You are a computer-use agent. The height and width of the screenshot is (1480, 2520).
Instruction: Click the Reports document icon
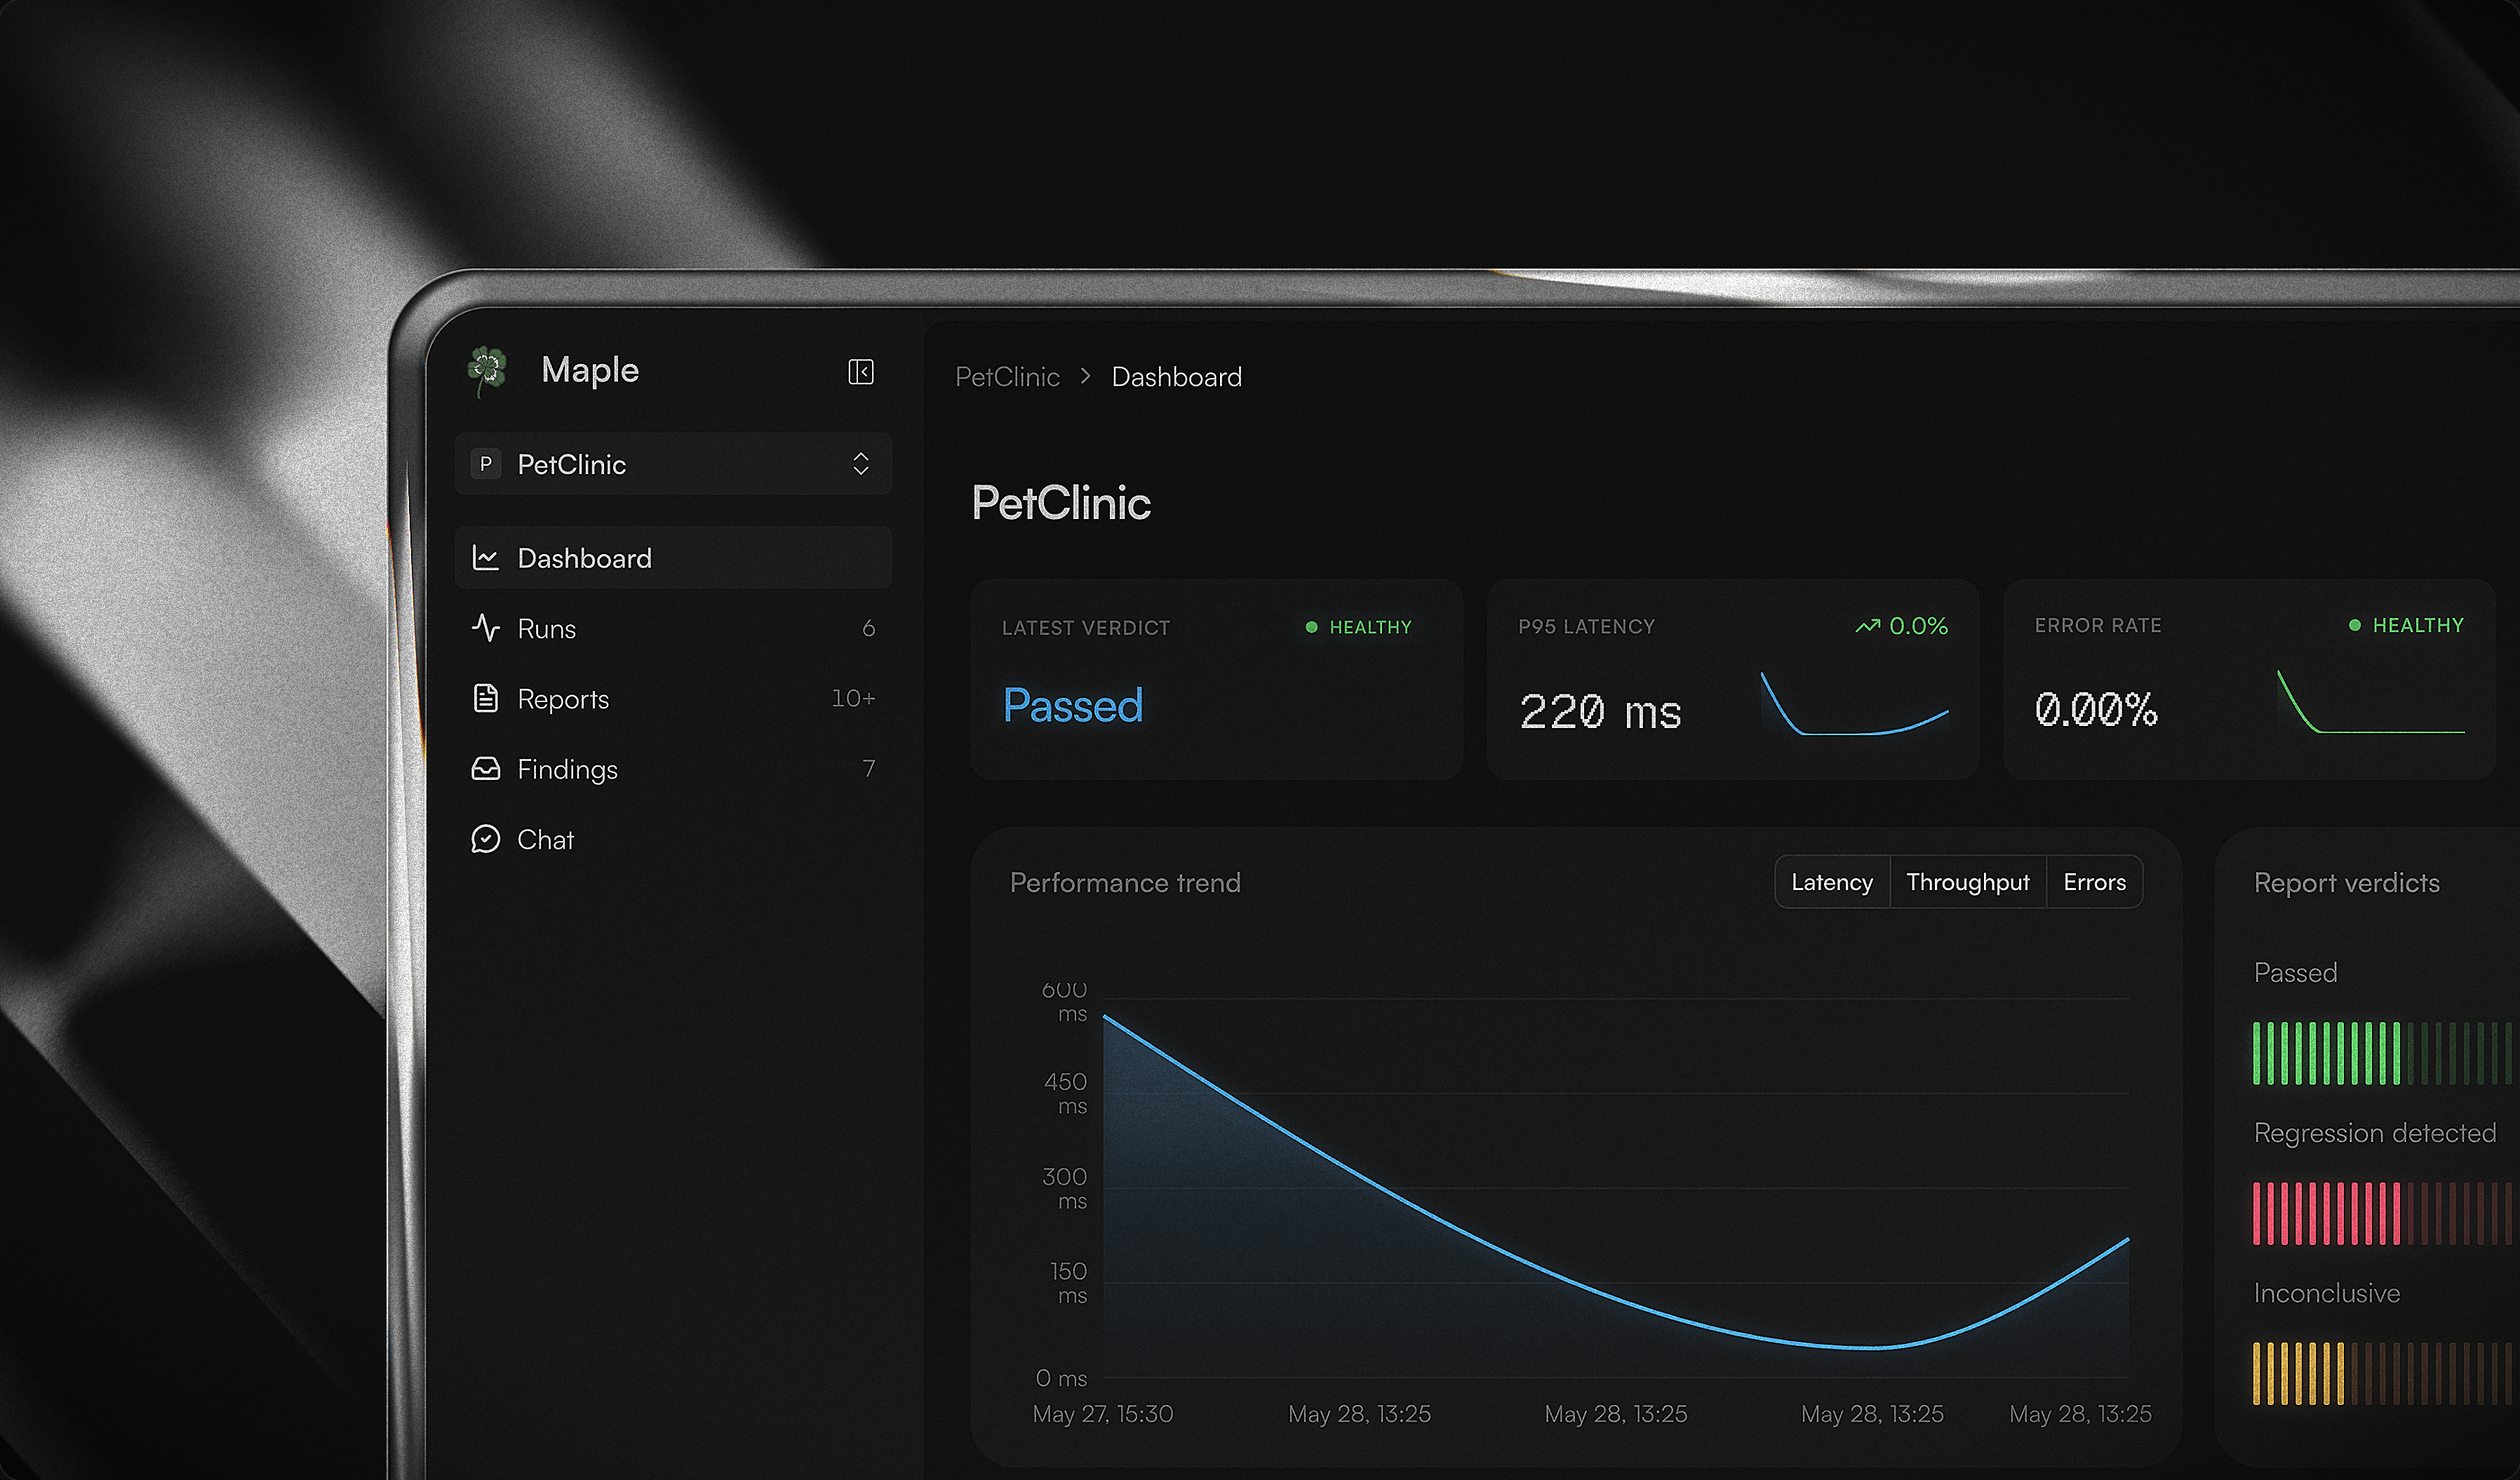pos(486,698)
